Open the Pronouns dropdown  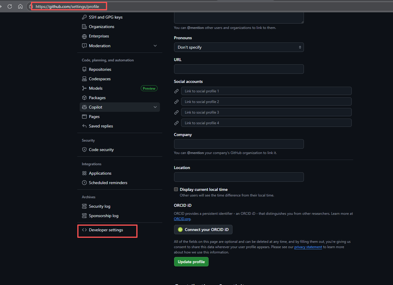[239, 47]
